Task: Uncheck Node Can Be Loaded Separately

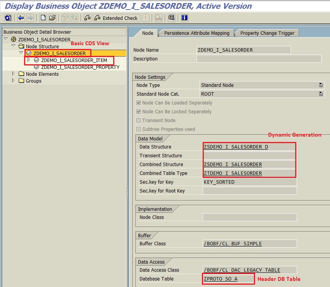Action: [139, 103]
